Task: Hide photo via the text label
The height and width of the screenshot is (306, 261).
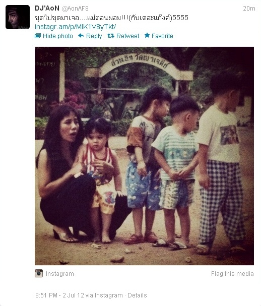Action: (58, 36)
